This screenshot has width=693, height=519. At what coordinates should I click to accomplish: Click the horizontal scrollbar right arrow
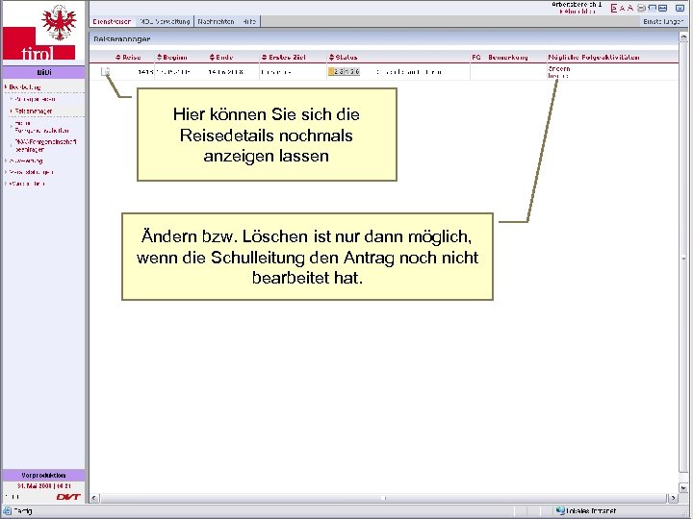673,498
